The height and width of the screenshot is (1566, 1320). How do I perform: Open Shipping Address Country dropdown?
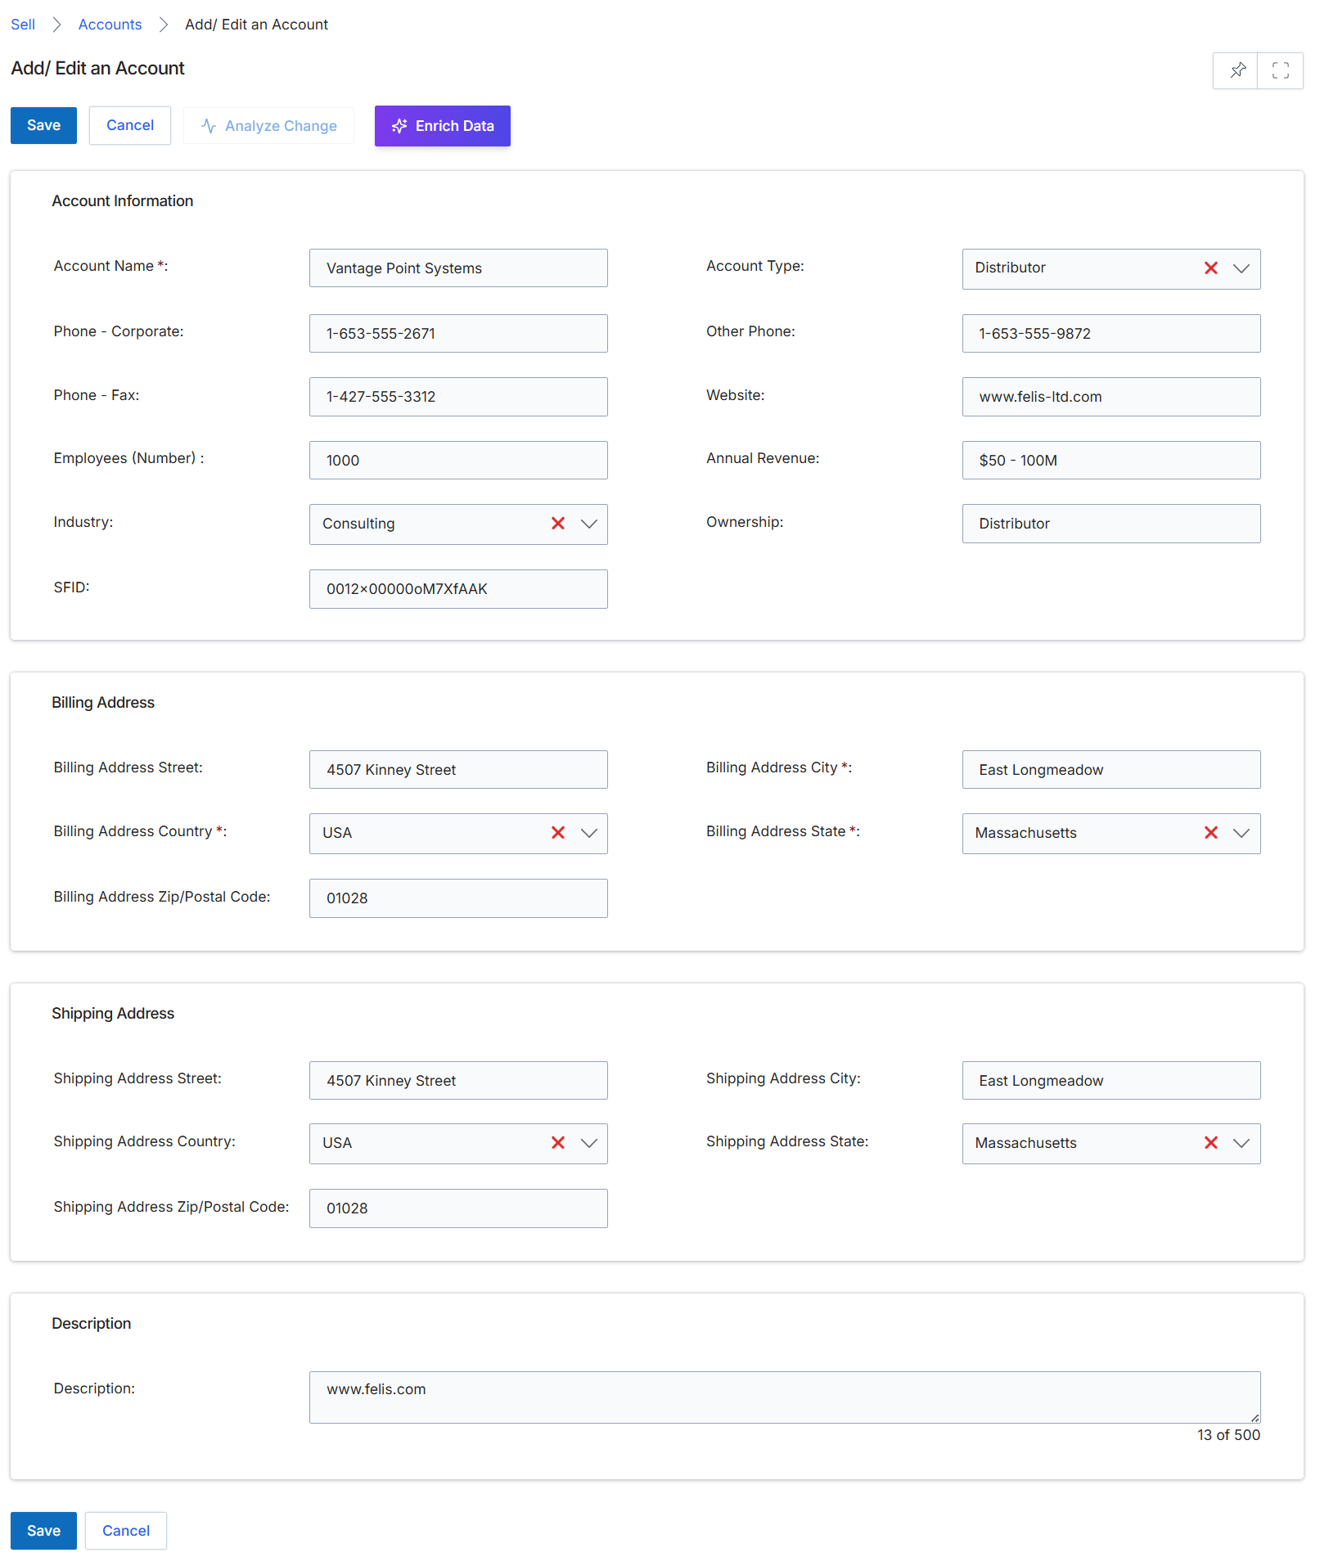tap(588, 1143)
